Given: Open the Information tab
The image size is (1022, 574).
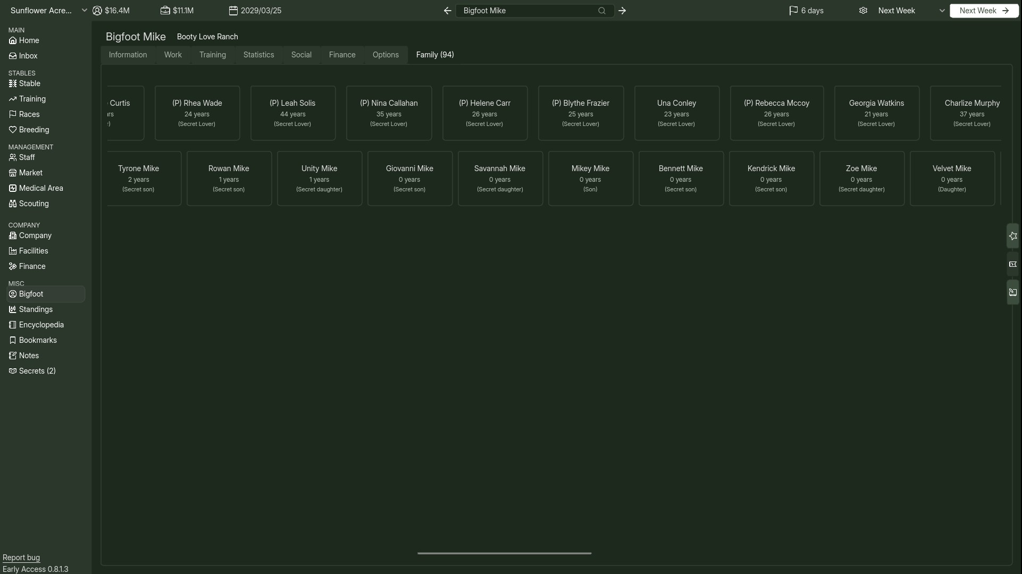Looking at the screenshot, I should tap(128, 55).
